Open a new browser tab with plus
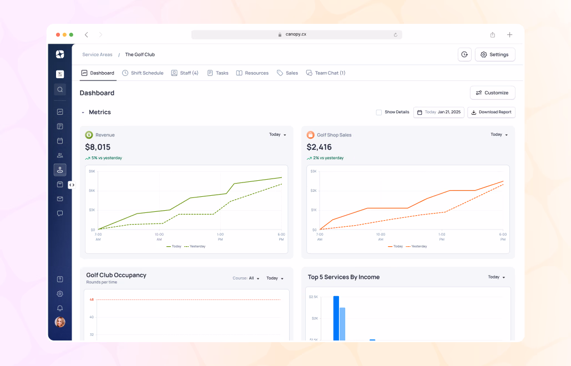 509,34
